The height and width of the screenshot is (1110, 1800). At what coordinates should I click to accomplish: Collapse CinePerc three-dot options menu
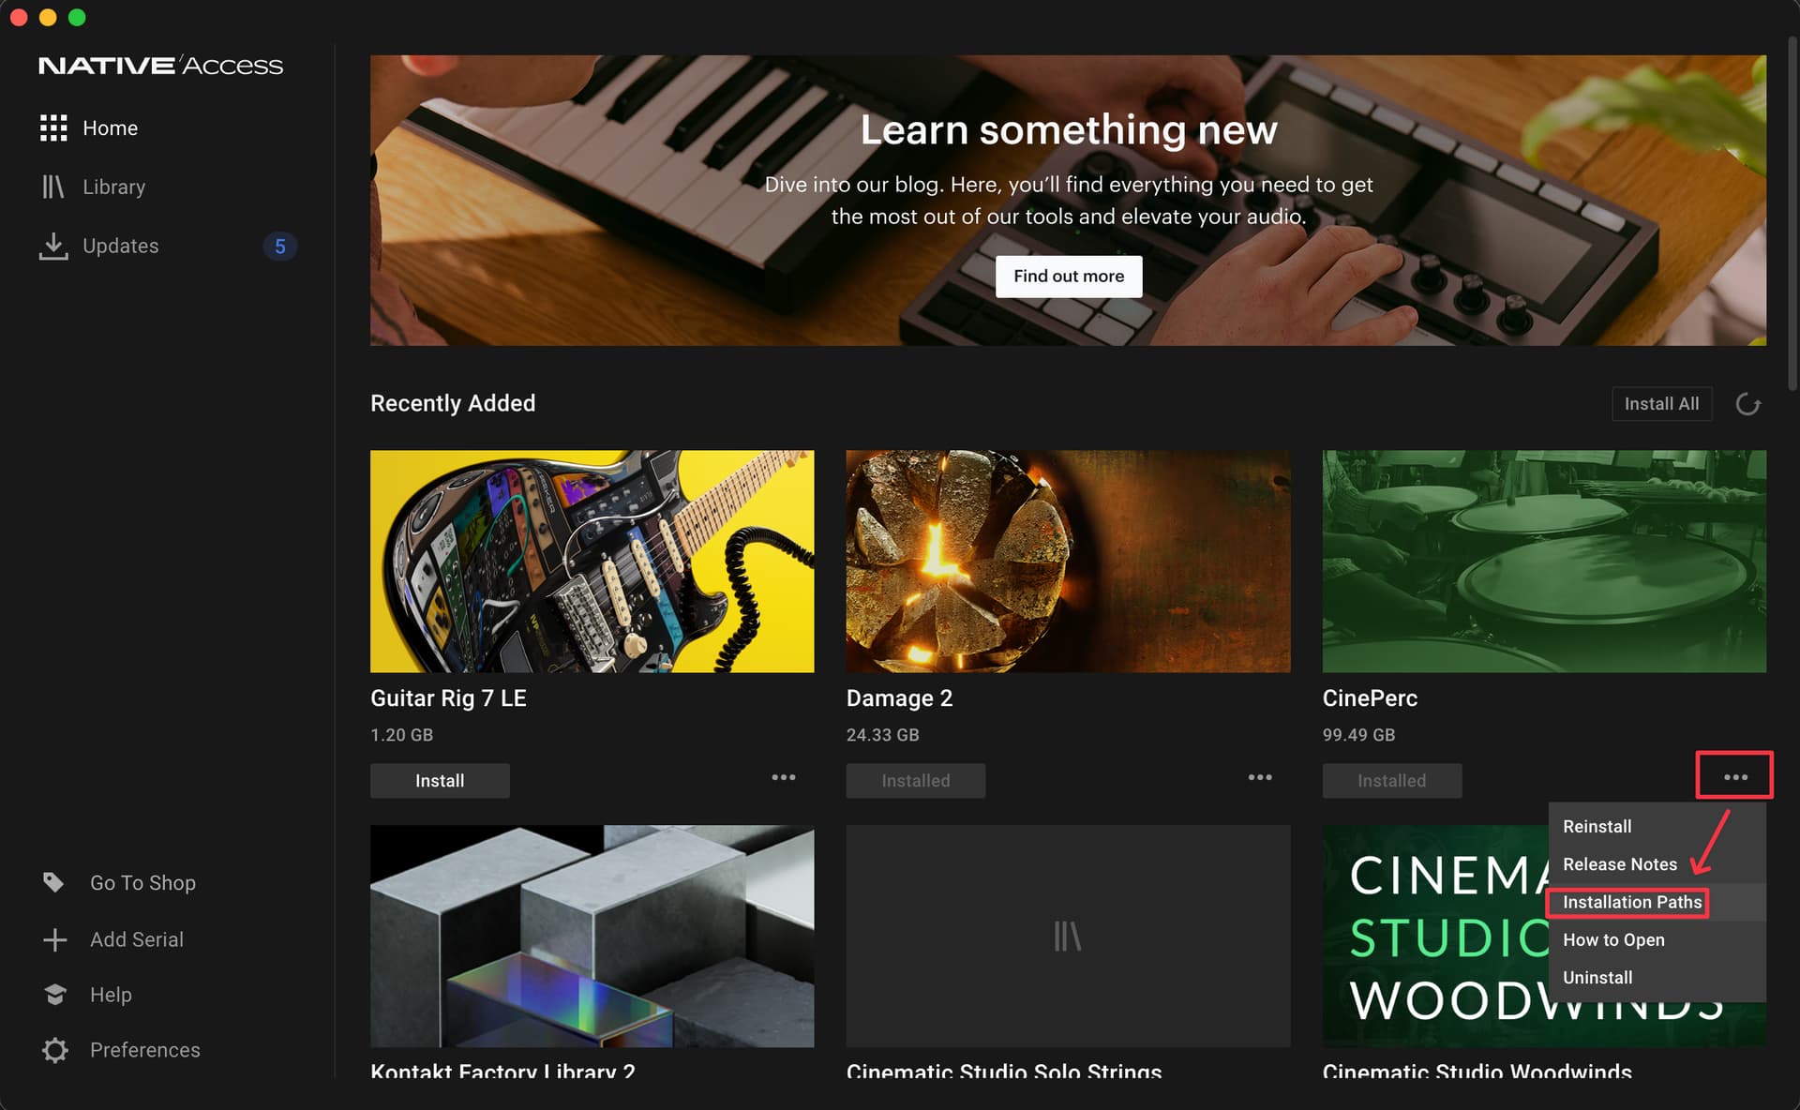click(1734, 777)
